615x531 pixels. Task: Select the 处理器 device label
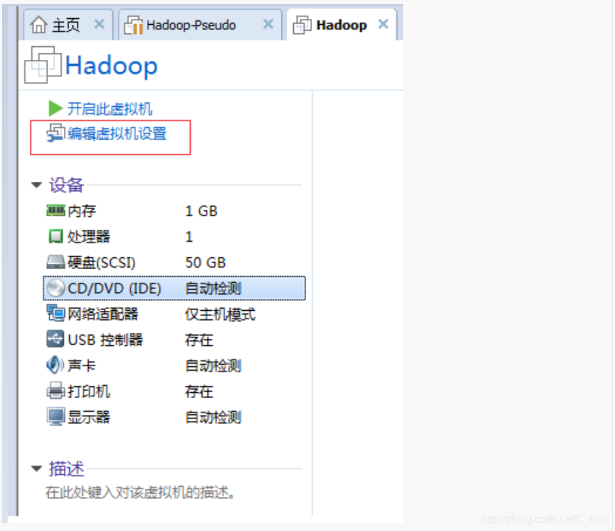click(89, 237)
